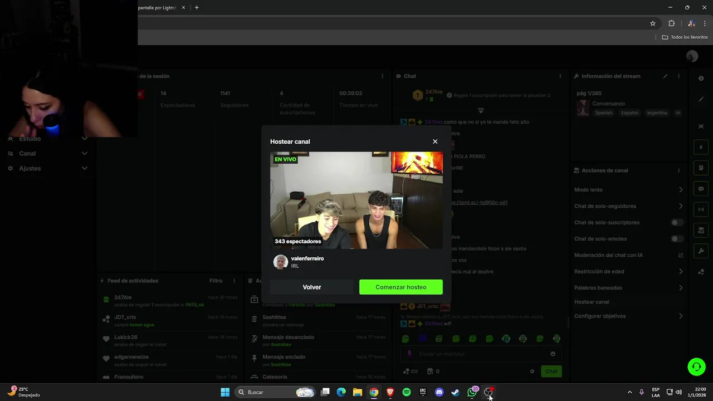Image resolution: width=713 pixels, height=401 pixels.
Task: Open Discord from the taskbar
Action: [x=439, y=392]
